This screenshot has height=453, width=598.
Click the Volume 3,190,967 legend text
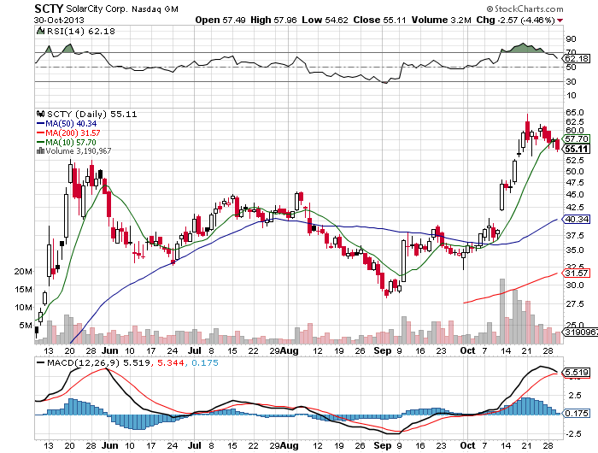[x=79, y=151]
